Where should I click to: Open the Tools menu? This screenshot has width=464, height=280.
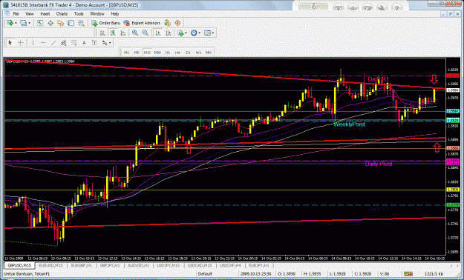(79, 14)
